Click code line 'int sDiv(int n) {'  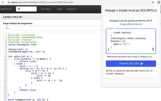coord(20,56)
